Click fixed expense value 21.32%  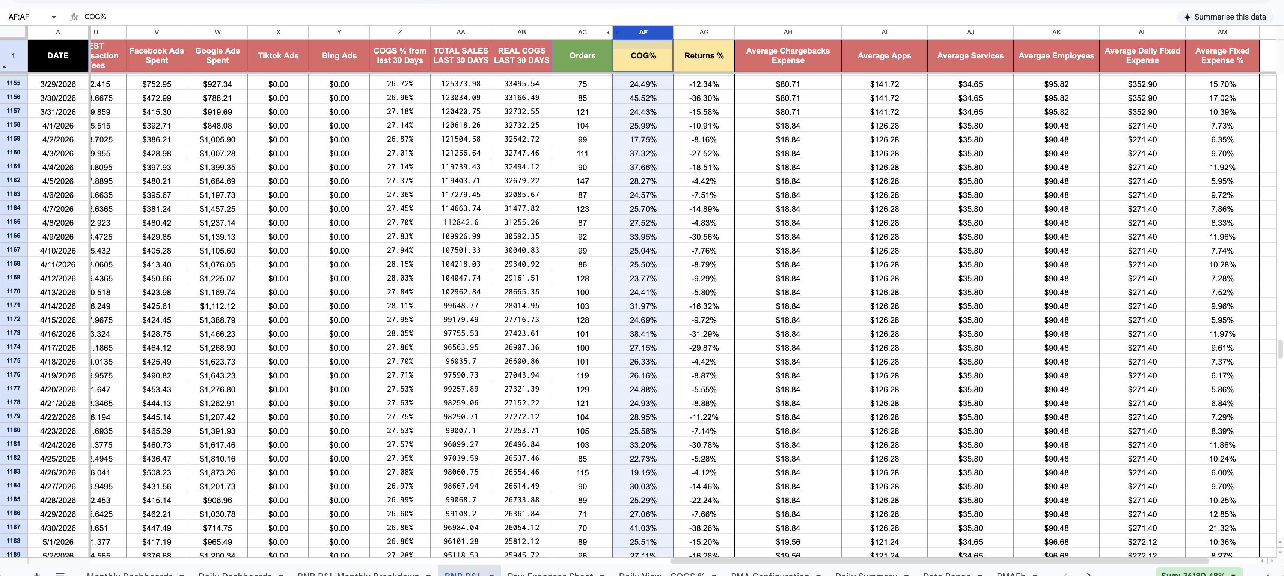[x=1222, y=528]
